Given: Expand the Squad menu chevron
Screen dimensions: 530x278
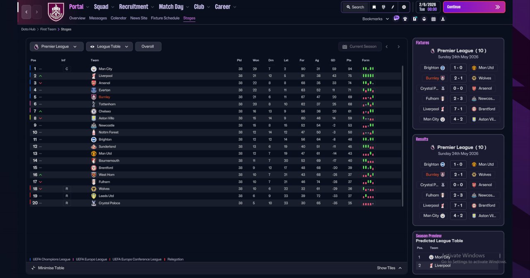Looking at the screenshot, I should click(x=113, y=7).
